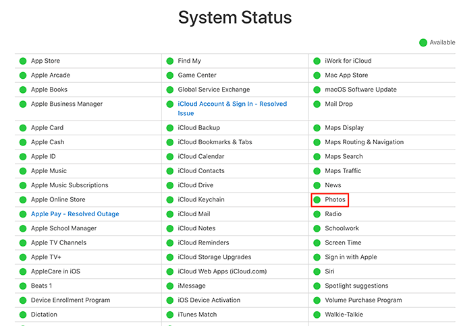Viewport: 459px width, 326px height.
Task: Click status dot next to Apple Card
Action: coord(23,128)
